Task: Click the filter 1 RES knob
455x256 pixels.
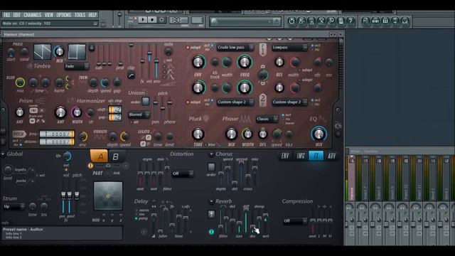Action: coord(279,62)
